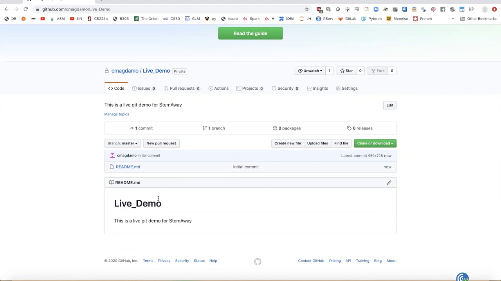Screen dimensions: 501x281
Task: Switch to the Issues tab
Action: click(144, 88)
